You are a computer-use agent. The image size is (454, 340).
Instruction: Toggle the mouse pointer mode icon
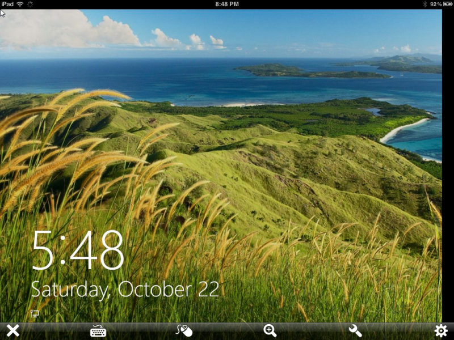(184, 331)
